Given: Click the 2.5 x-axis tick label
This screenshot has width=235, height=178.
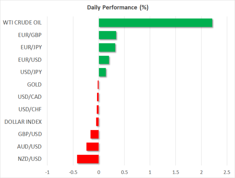Looking at the screenshot, I should (x=227, y=172).
